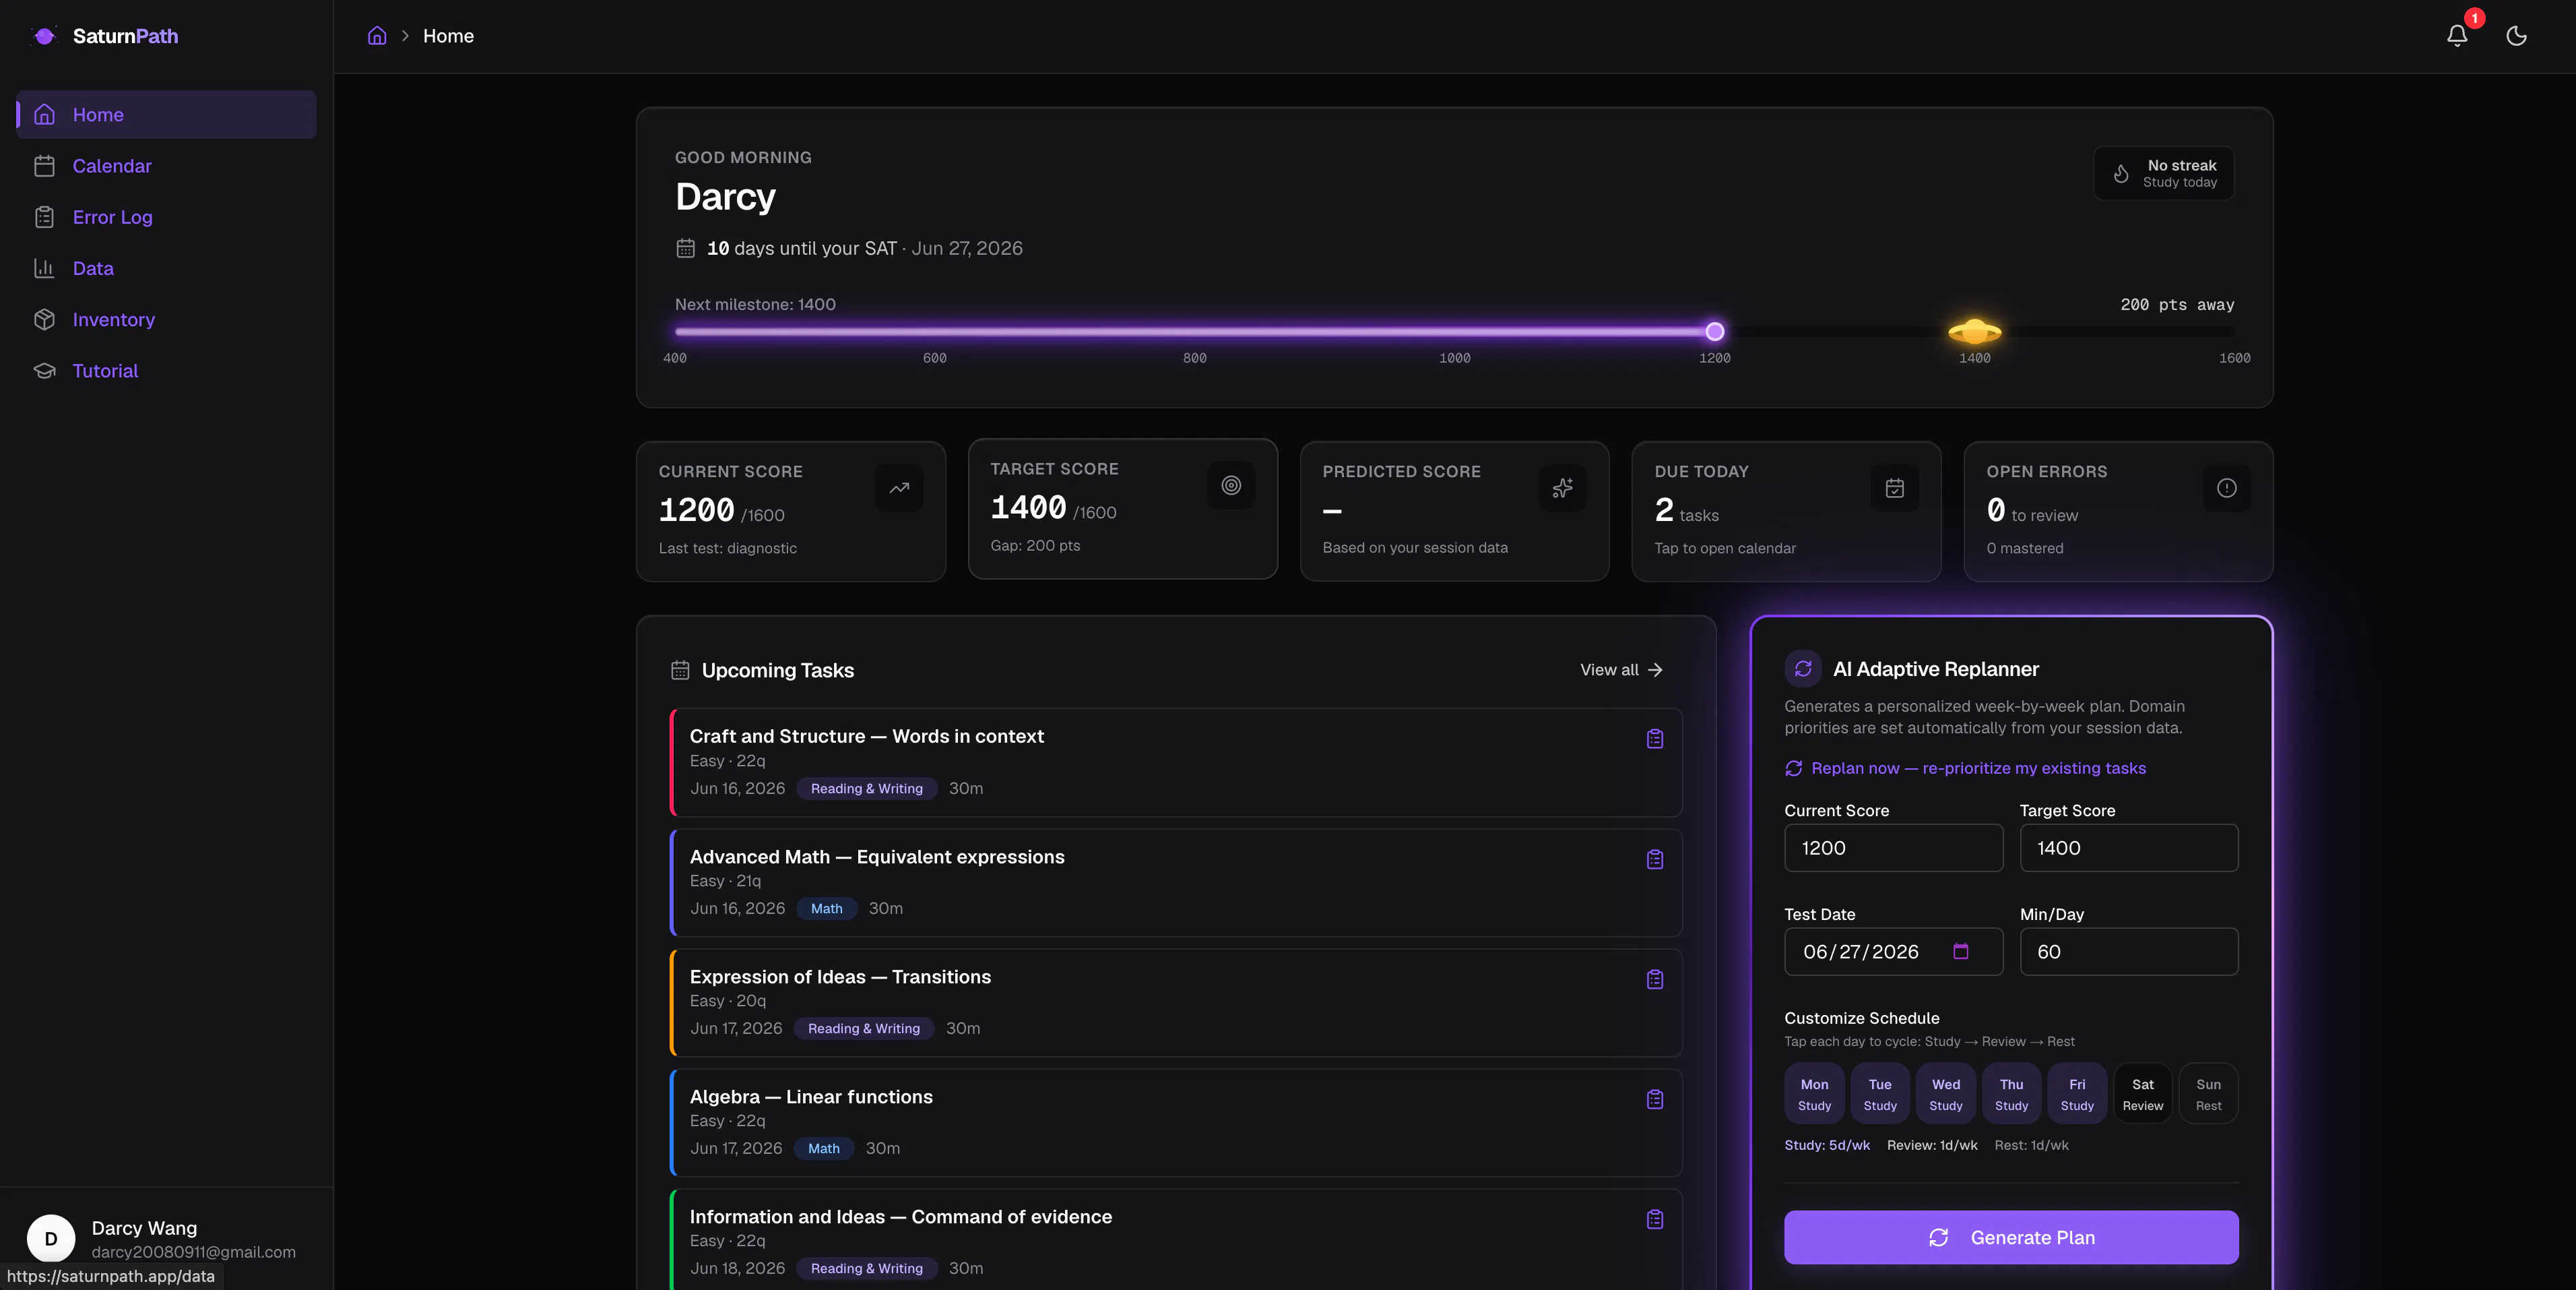Open the Darcy Wang profile area
This screenshot has width=2576, height=1290.
(x=166, y=1239)
